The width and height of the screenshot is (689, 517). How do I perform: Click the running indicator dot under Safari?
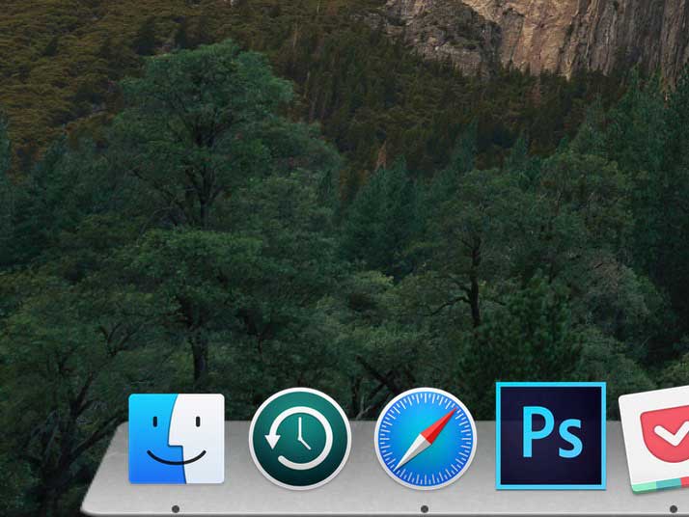(424, 509)
